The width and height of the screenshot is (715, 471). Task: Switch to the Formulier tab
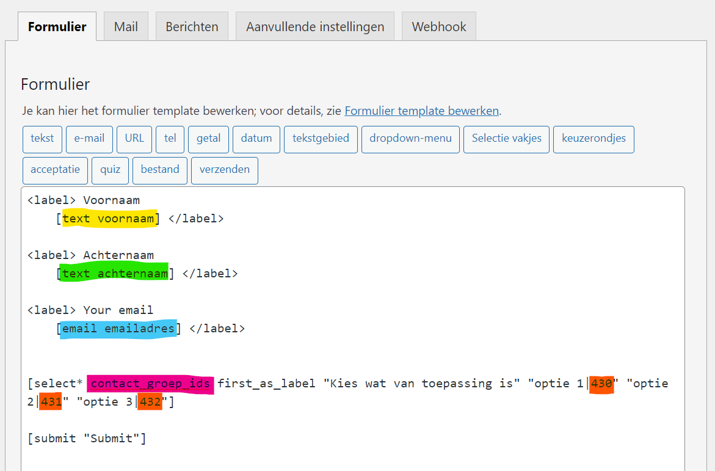click(57, 26)
